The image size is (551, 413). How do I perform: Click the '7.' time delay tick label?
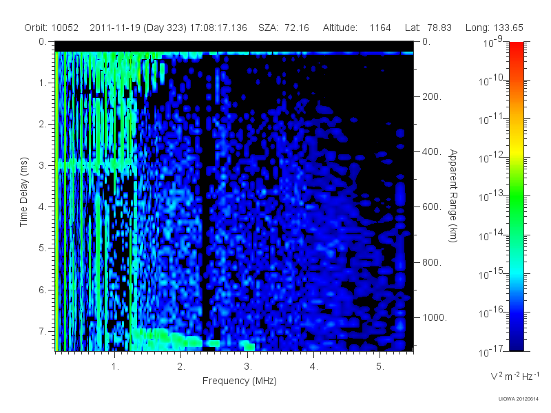(43, 332)
